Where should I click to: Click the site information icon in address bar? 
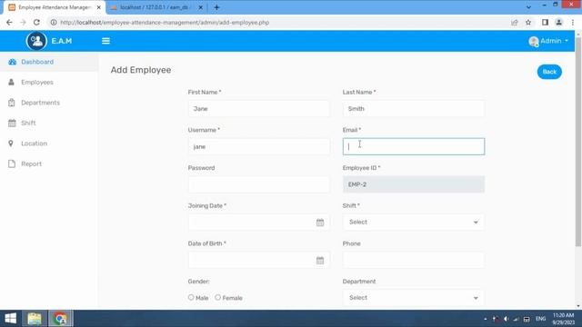(54, 23)
